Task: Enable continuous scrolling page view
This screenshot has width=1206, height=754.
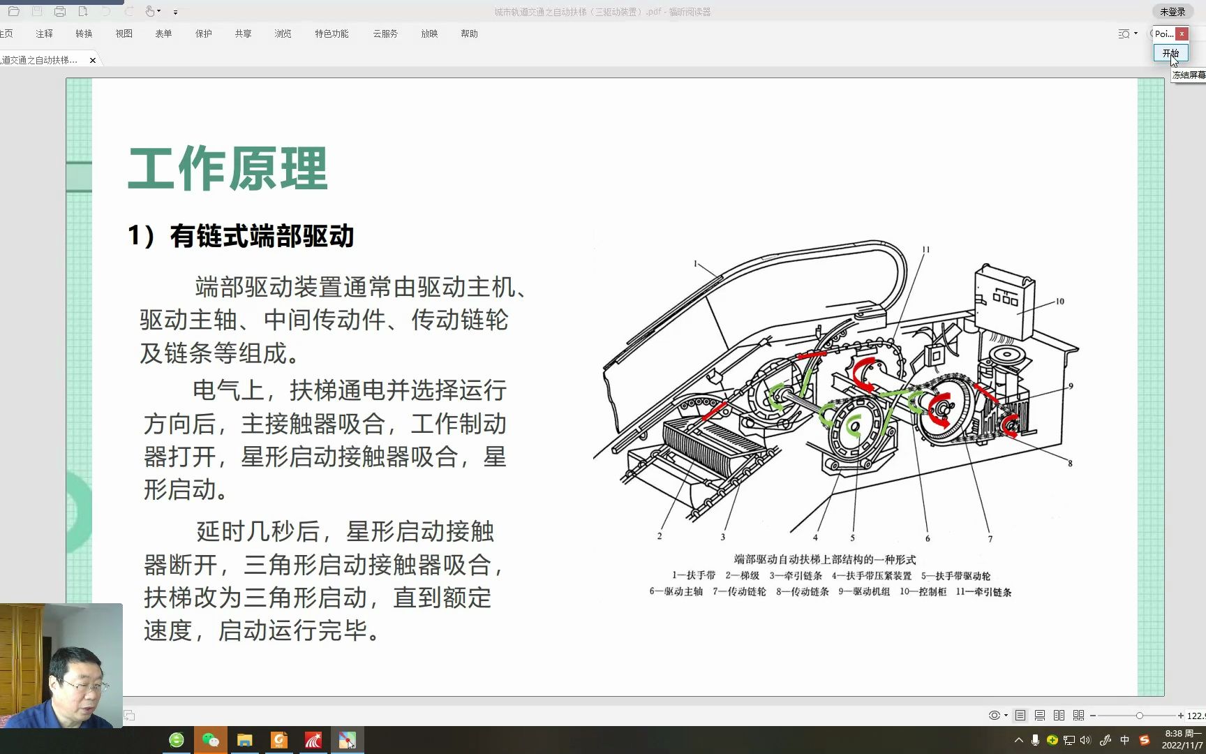Action: pos(1039,715)
